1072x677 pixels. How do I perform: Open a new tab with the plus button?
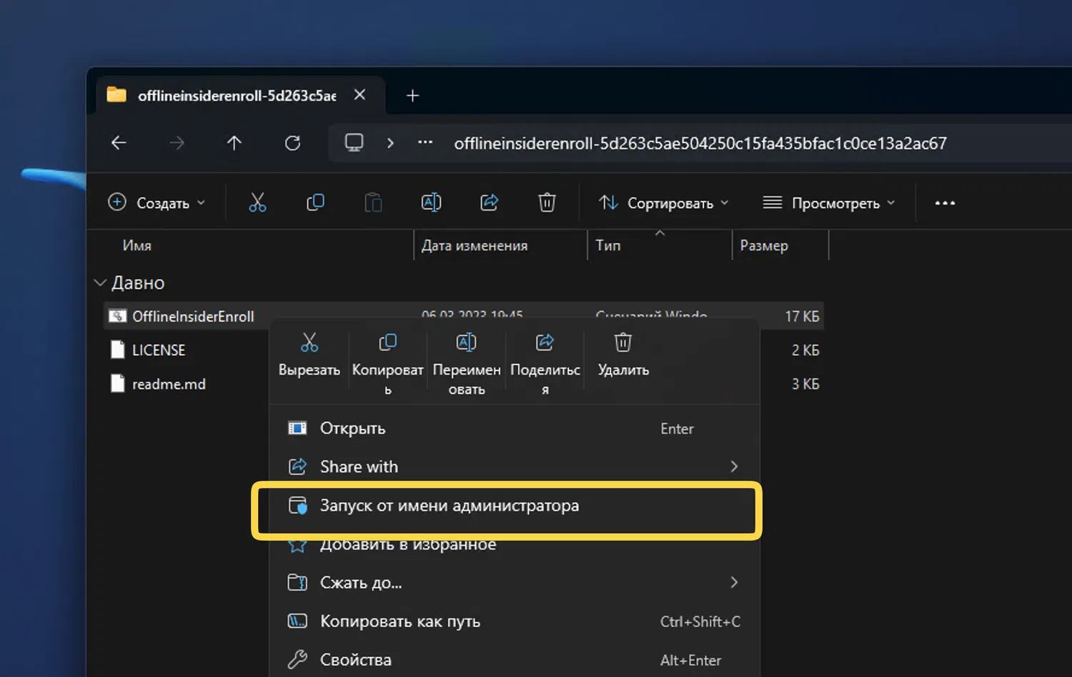tap(412, 95)
